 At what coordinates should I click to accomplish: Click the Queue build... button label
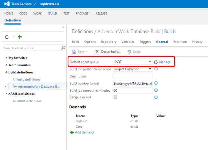pyautogui.click(x=111, y=52)
